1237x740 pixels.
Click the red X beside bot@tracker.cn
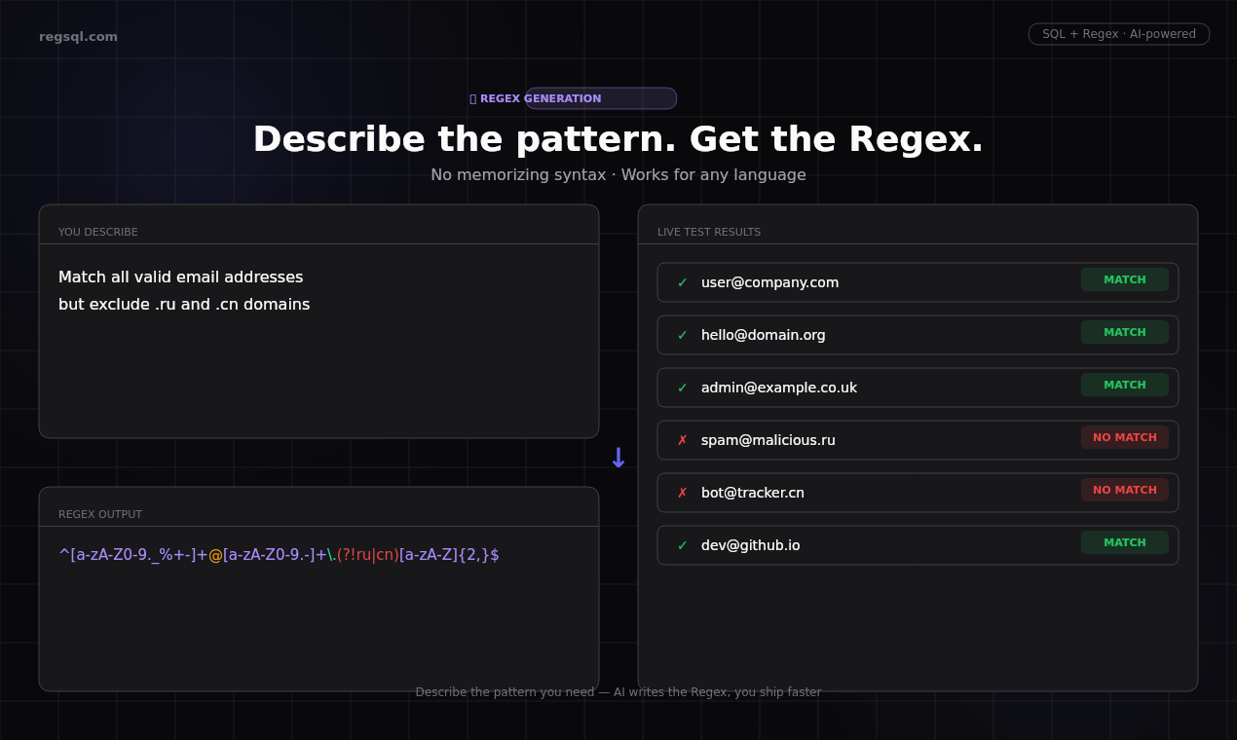point(681,493)
